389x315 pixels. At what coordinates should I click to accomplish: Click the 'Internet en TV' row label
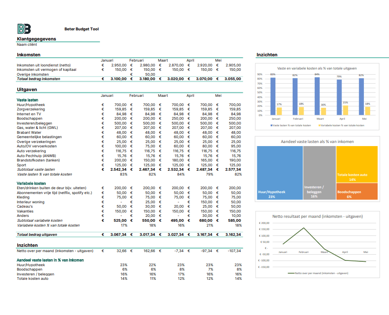coord(29,114)
